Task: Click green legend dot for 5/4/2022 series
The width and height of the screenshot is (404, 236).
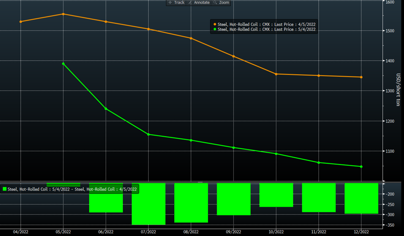Action: 215,29
